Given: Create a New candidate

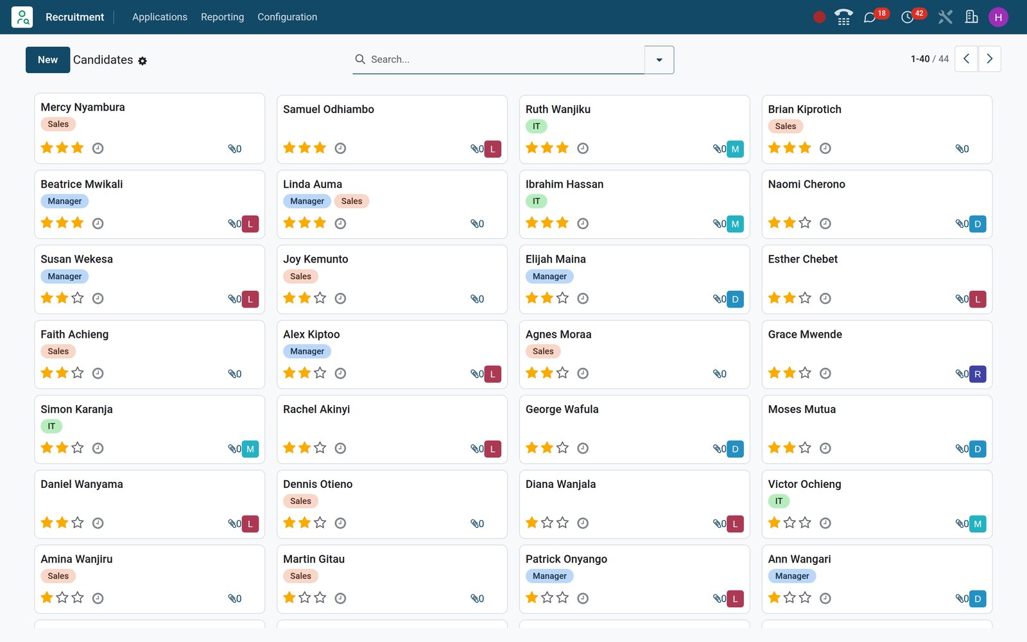Looking at the screenshot, I should coord(47,60).
